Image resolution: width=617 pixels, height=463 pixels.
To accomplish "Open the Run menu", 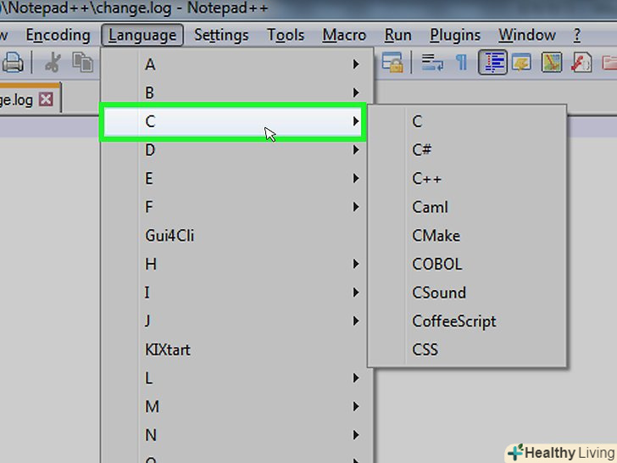I will pyautogui.click(x=397, y=36).
